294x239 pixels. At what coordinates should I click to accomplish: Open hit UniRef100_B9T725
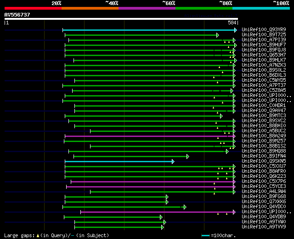[x=264, y=35]
